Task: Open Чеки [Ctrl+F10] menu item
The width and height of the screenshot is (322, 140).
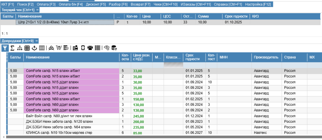Action: pos(165,4)
